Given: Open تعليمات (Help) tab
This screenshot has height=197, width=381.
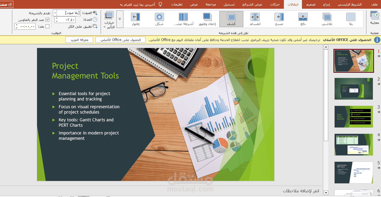Looking at the screenshot, I should [x=177, y=4].
